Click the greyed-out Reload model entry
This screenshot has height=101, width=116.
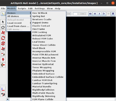coord(19,20)
